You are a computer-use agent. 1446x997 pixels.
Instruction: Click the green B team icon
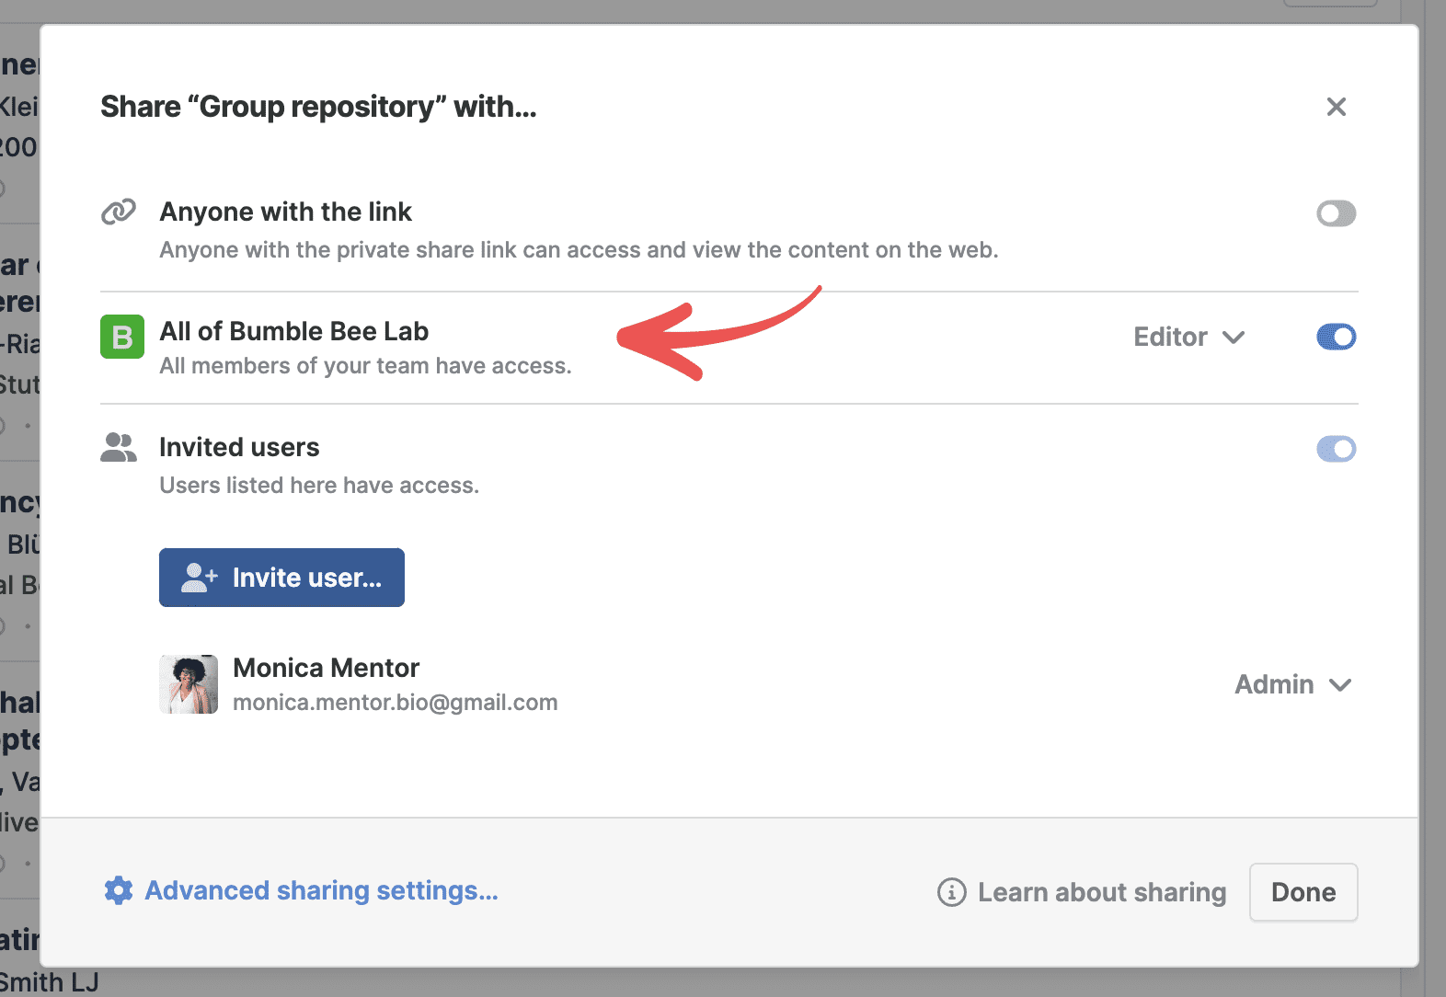tap(122, 337)
